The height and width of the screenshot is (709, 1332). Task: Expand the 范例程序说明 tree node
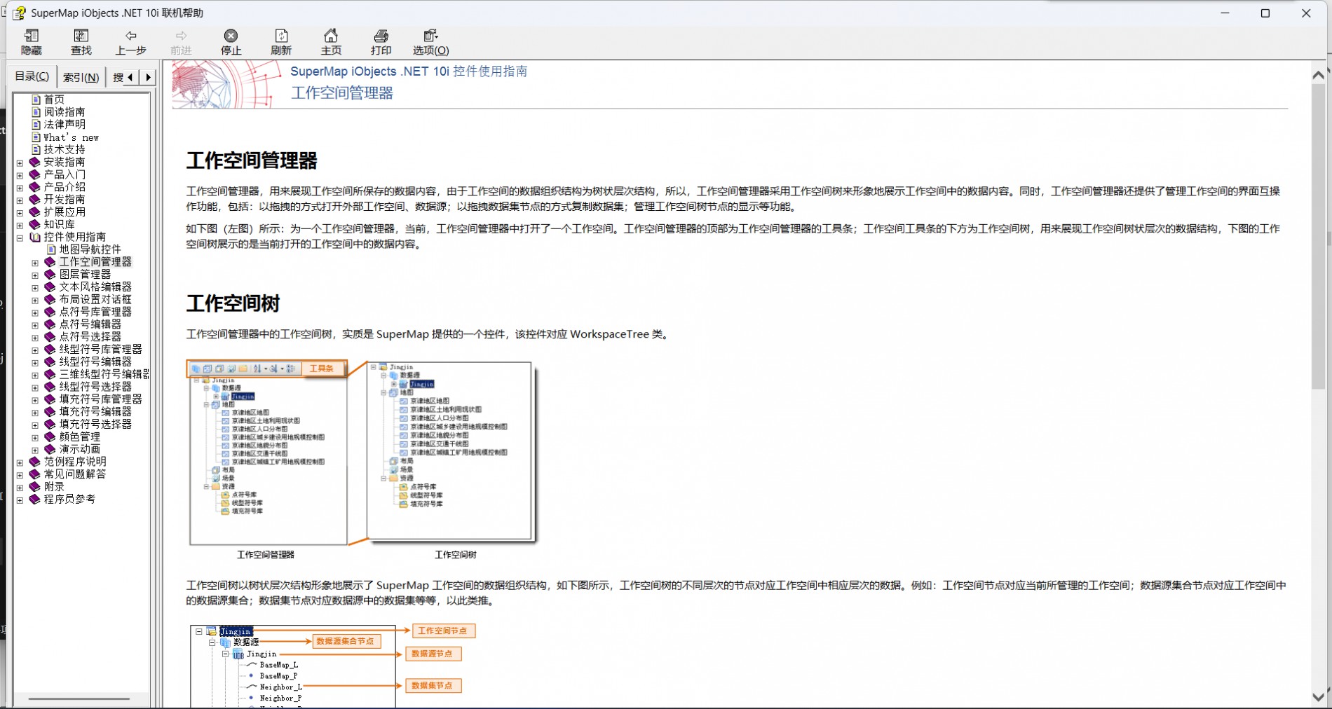click(20, 463)
